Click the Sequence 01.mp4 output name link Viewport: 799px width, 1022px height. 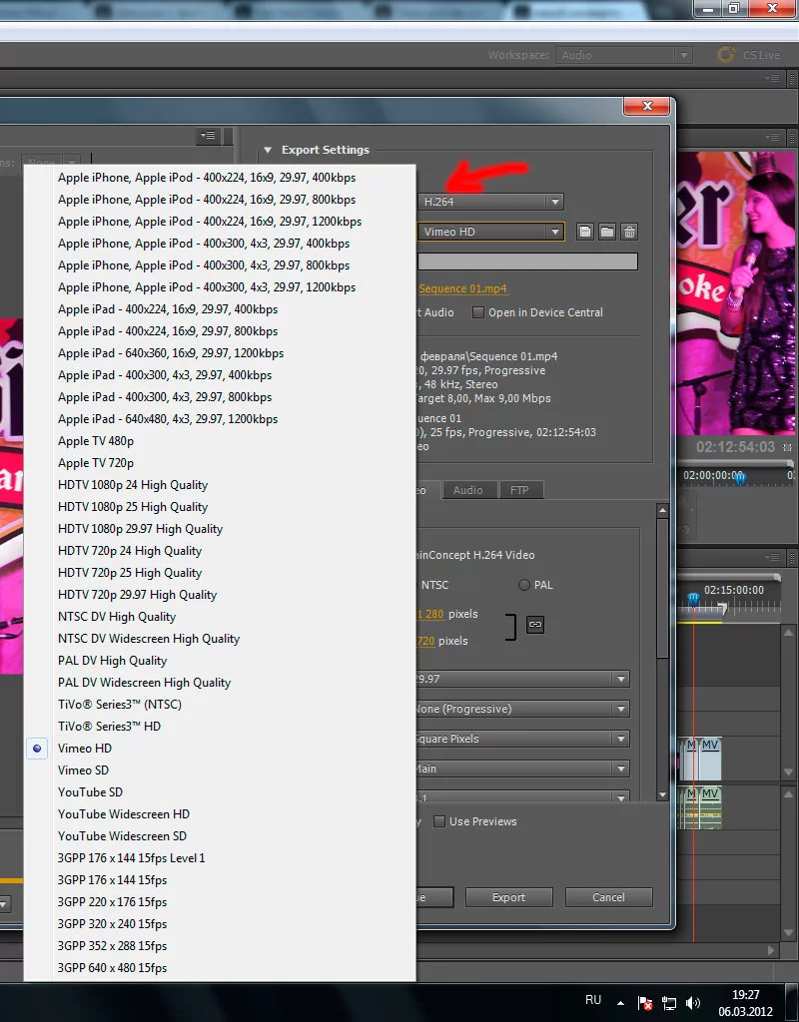click(x=462, y=288)
